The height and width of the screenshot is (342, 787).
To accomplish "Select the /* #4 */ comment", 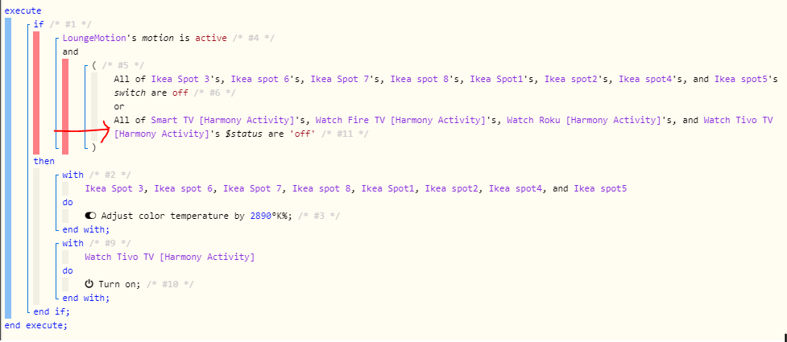I will [254, 38].
